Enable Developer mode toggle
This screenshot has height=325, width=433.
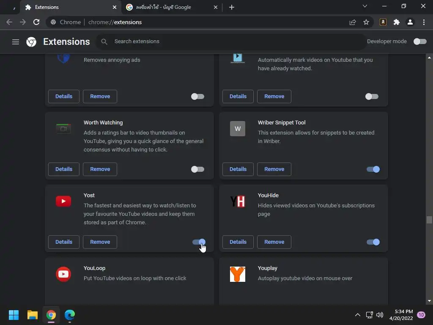420,41
